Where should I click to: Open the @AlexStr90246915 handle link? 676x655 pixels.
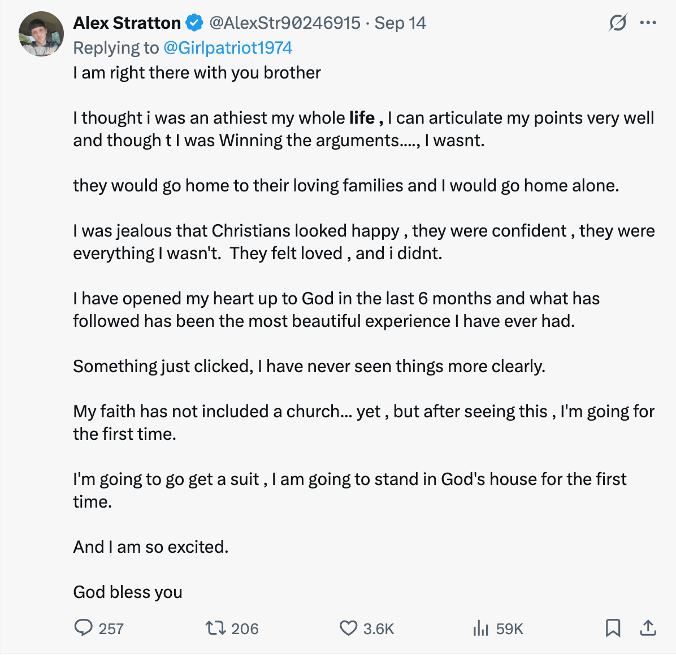tap(284, 23)
